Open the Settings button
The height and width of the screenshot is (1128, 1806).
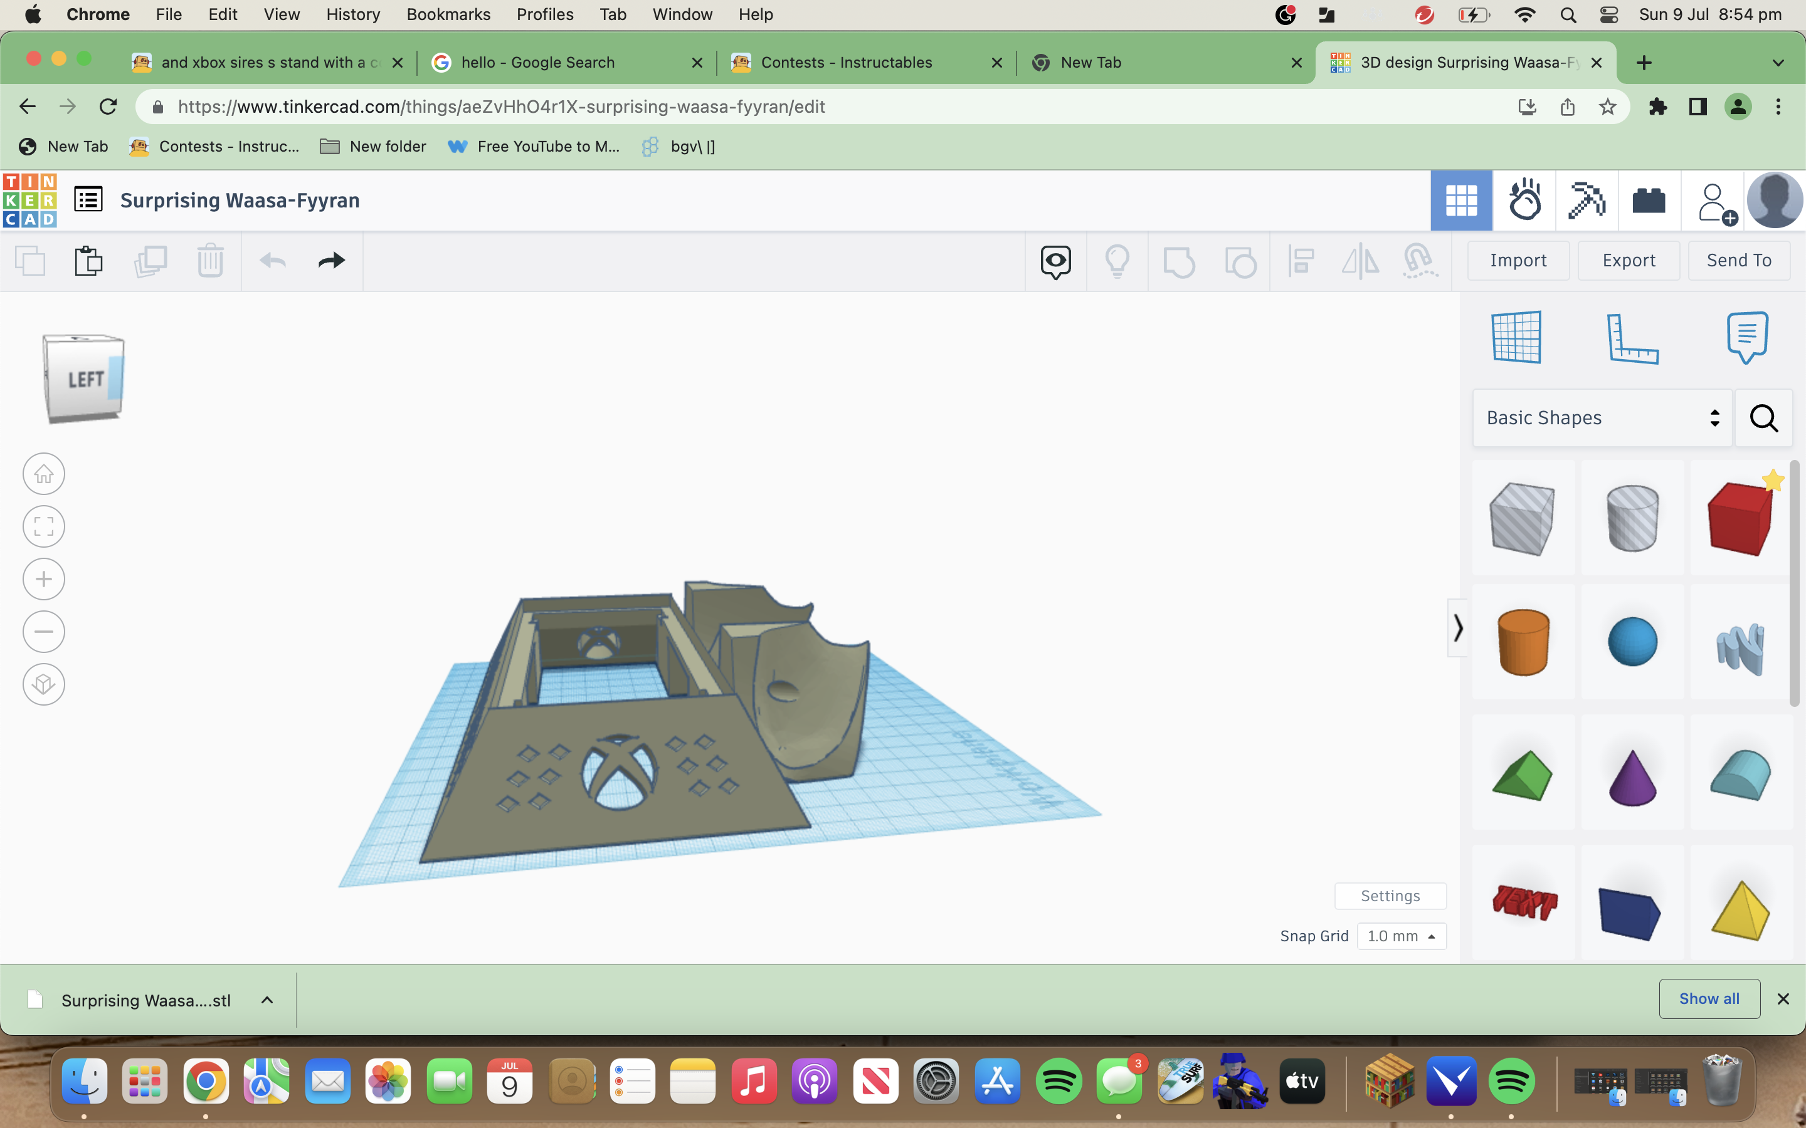pos(1390,896)
